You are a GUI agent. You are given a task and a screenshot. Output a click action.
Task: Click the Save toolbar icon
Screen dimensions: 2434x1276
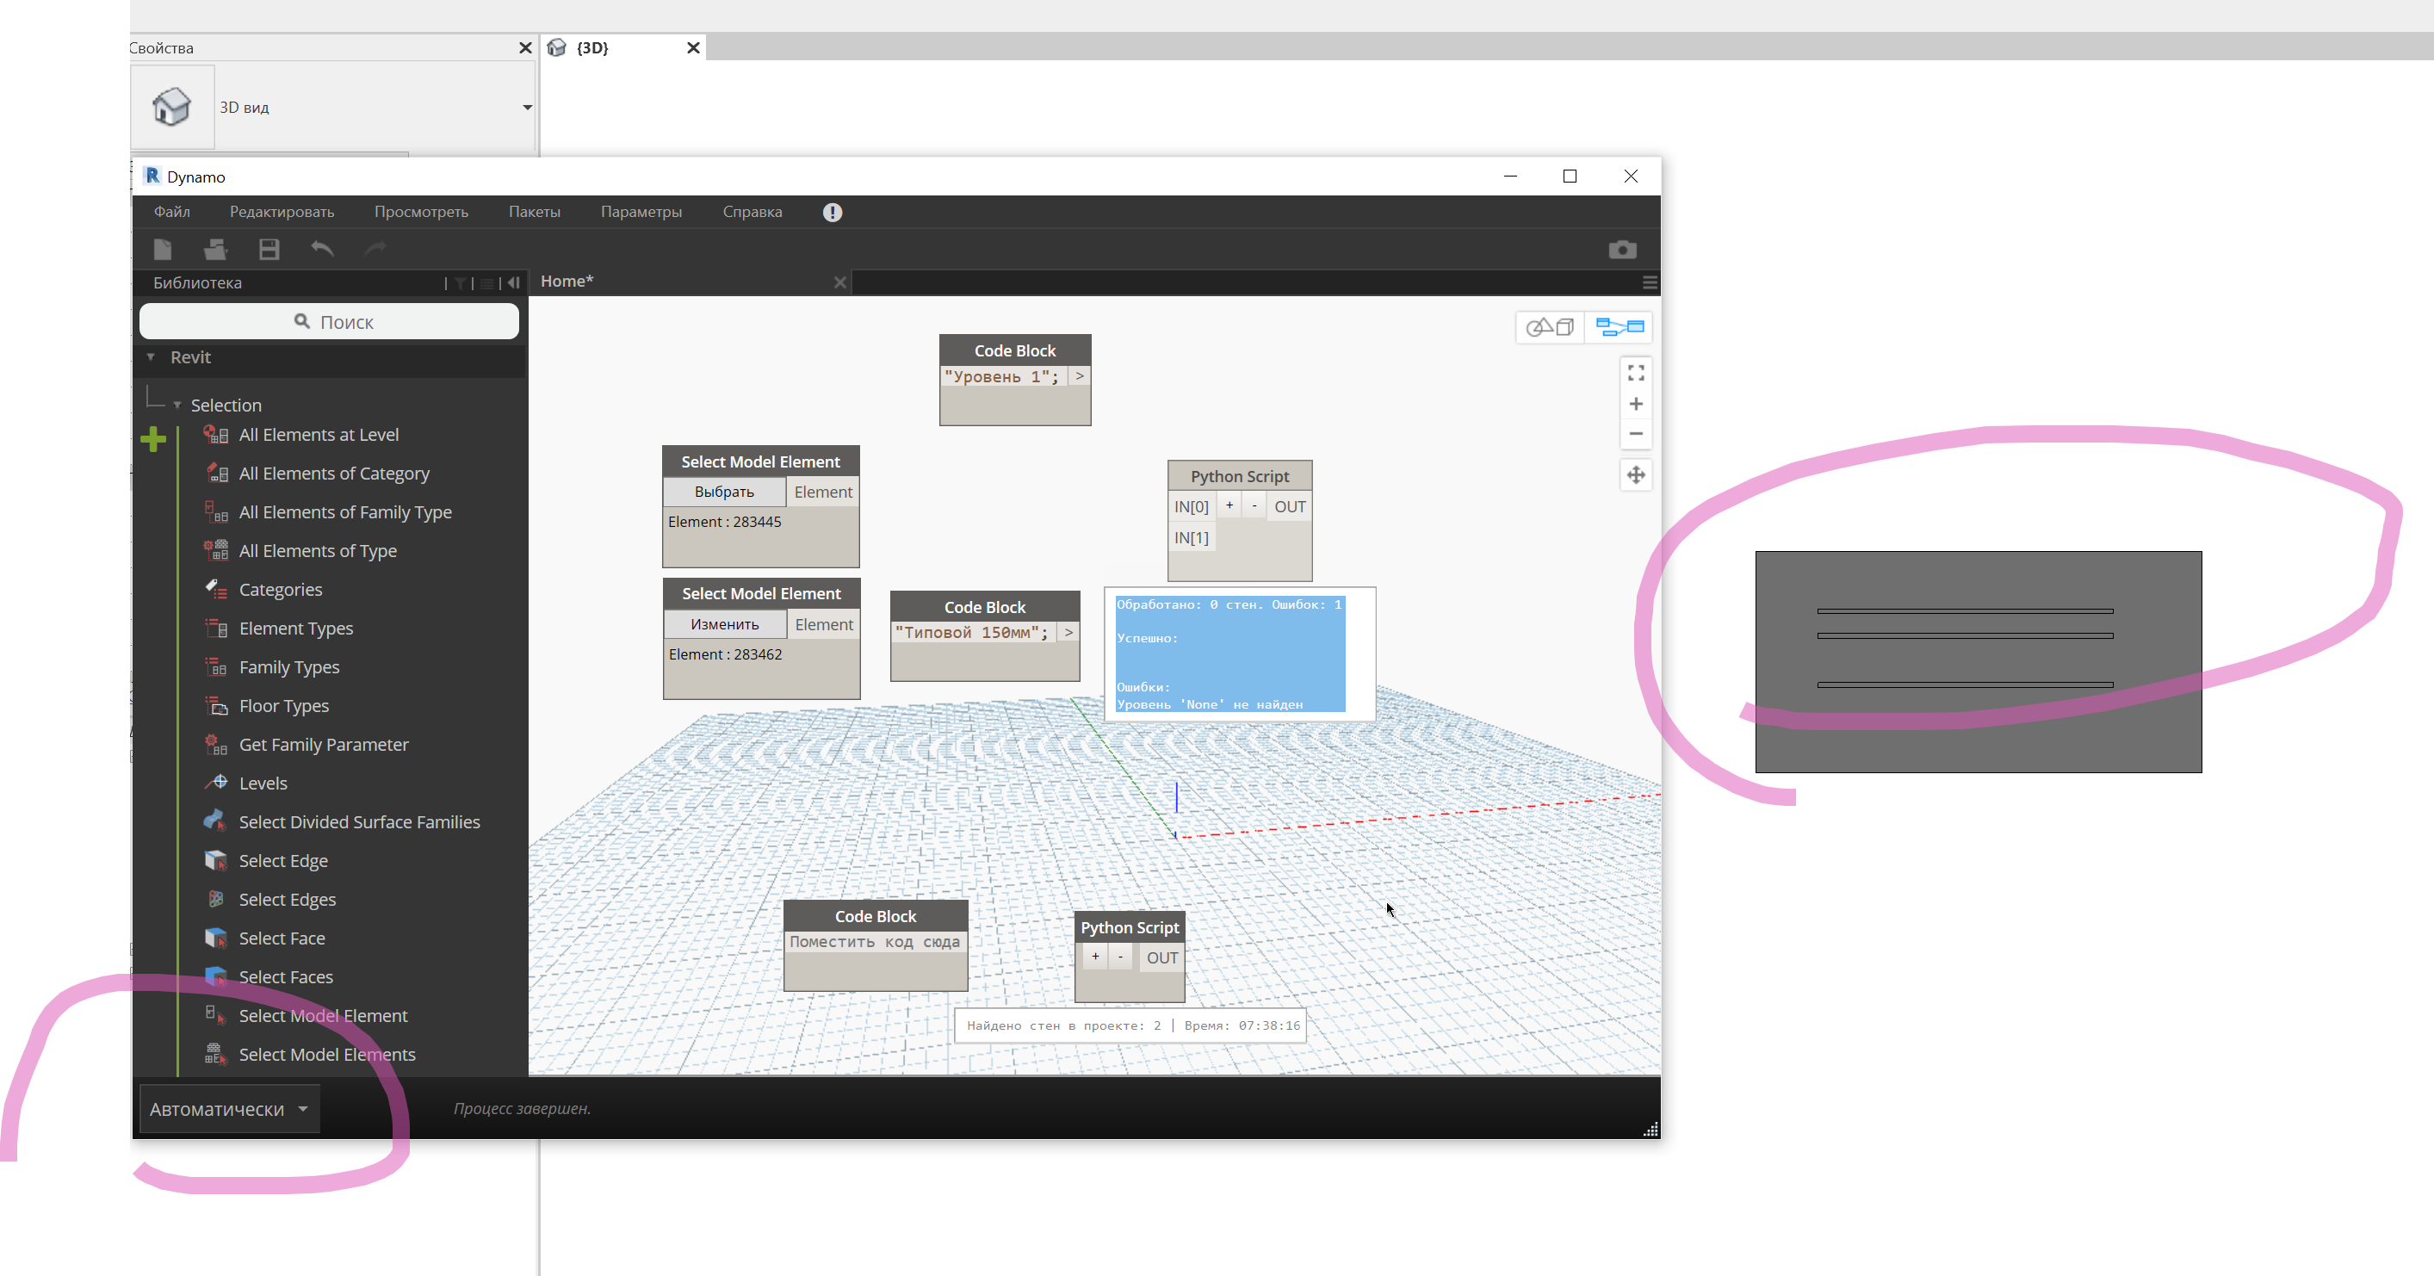pos(269,250)
